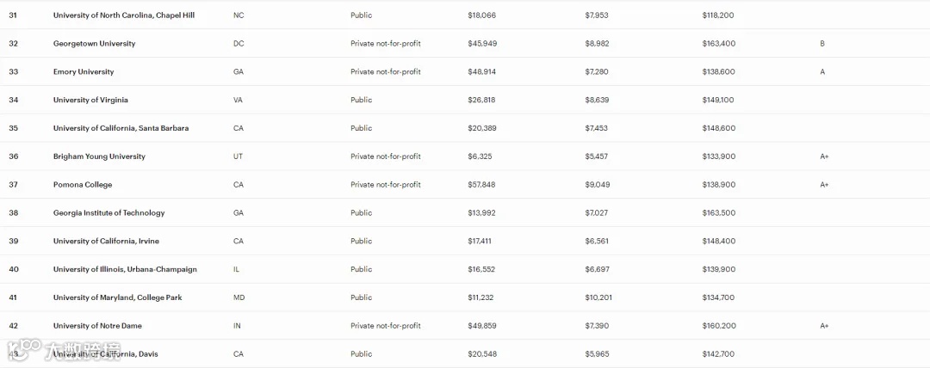Select Emory University school name
The width and height of the screenshot is (930, 368).
(83, 71)
